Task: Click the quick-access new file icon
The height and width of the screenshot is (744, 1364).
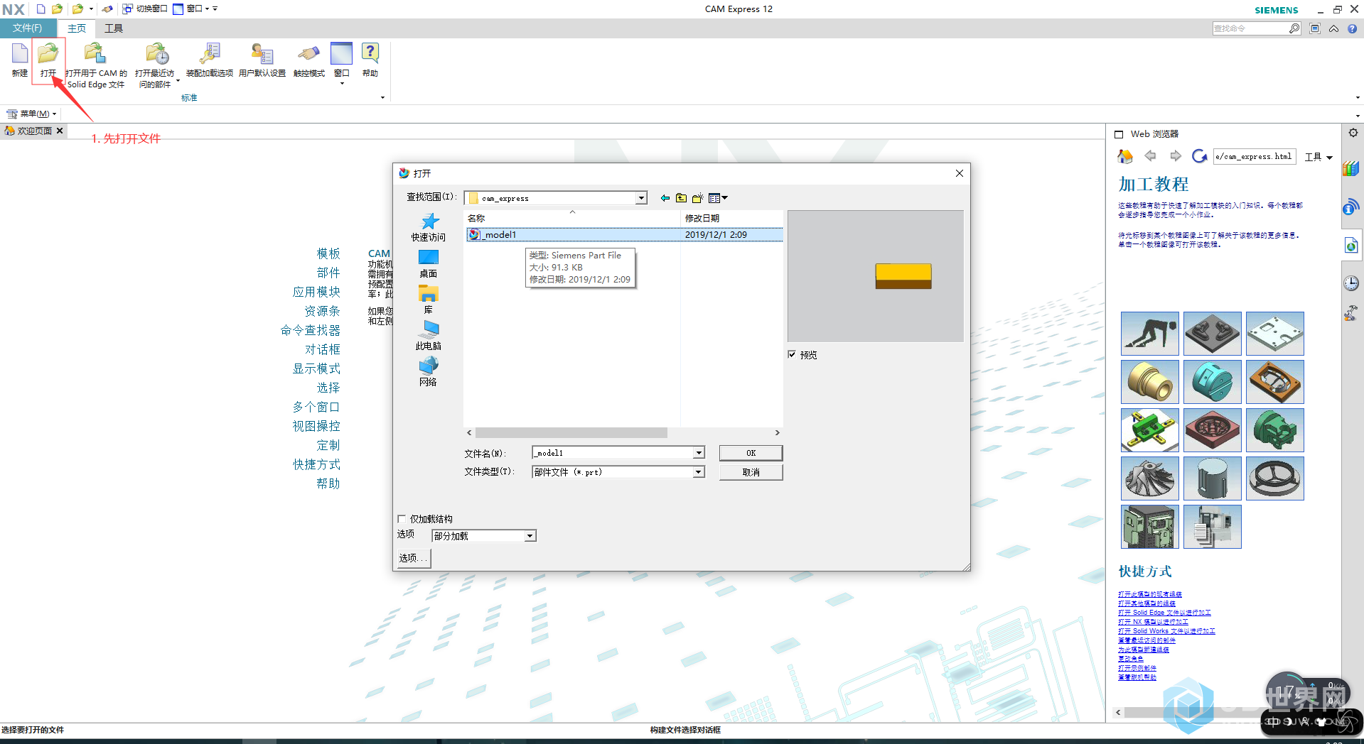Action: (x=41, y=9)
